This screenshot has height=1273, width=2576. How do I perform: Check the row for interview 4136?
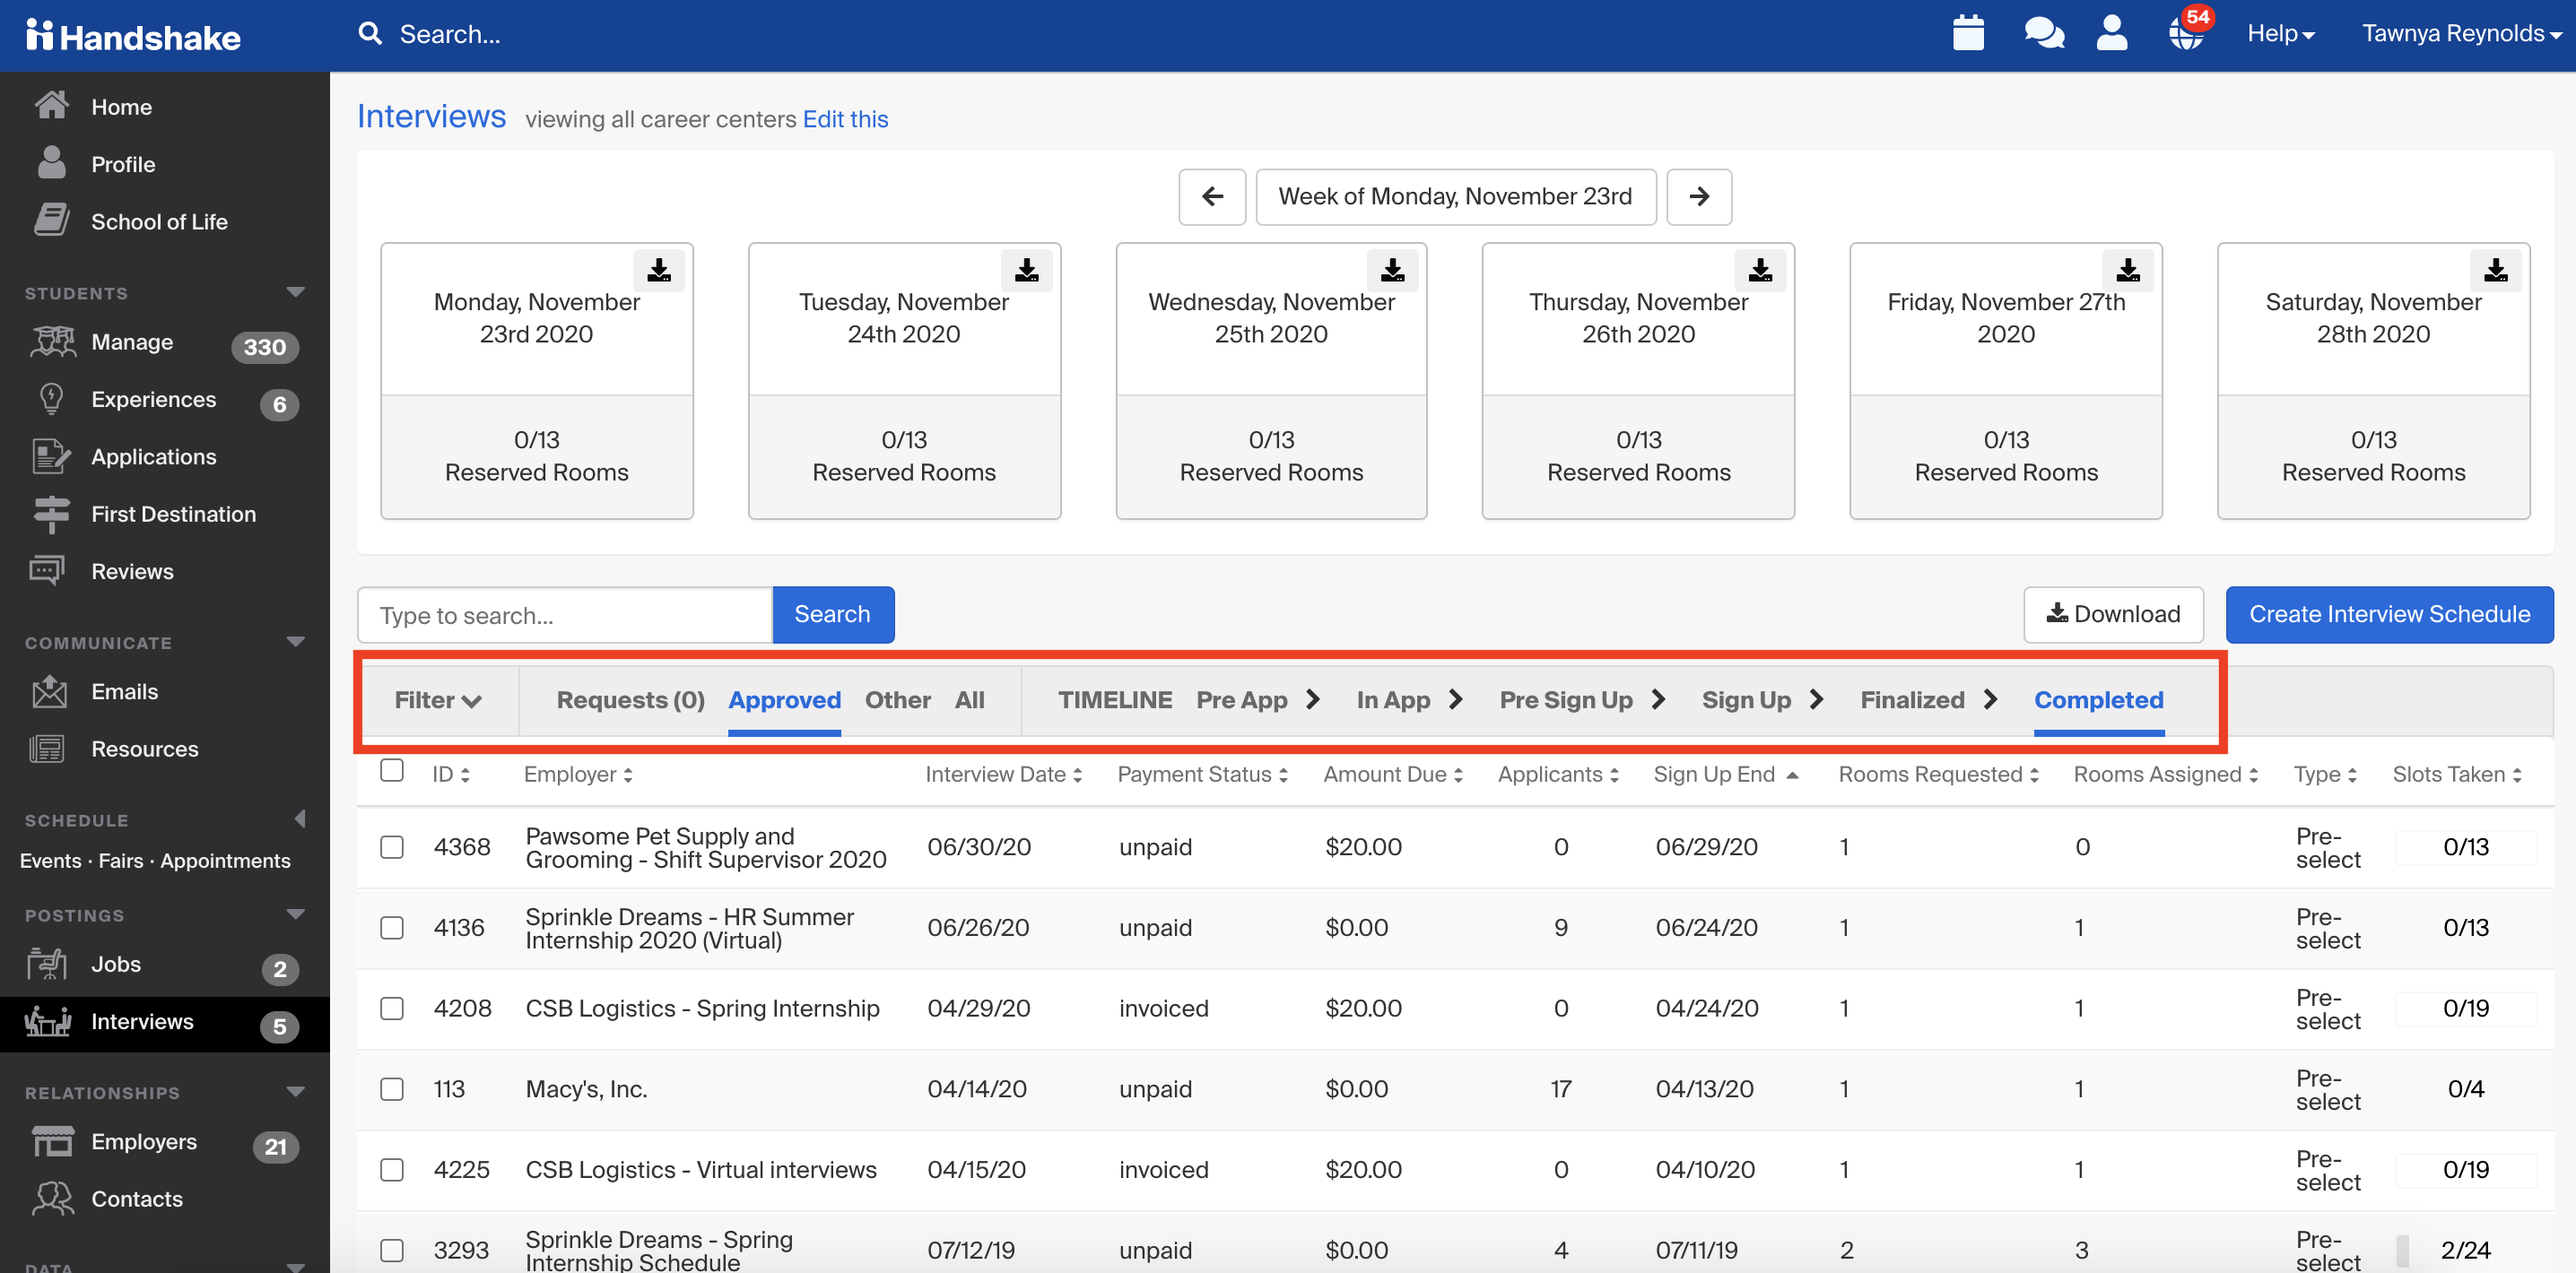(392, 928)
